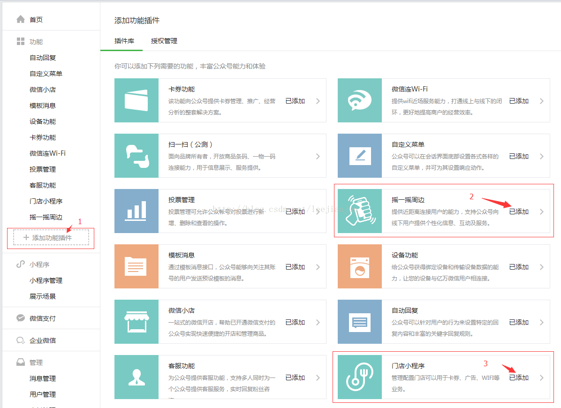
Task: Click the 管理 inbox tray icon
Action: [x=21, y=362]
